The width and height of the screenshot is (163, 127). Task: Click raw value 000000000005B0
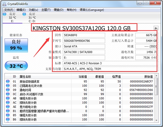point(141,94)
